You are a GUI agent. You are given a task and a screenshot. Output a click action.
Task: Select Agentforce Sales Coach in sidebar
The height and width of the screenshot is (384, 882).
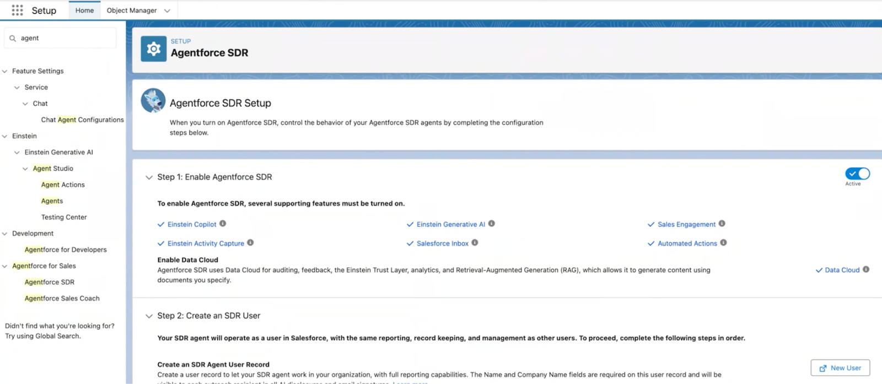[62, 298]
